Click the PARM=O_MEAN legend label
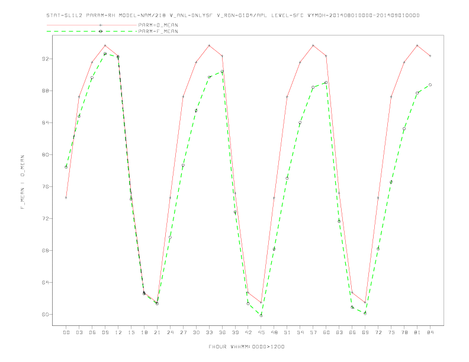 [x=158, y=25]
